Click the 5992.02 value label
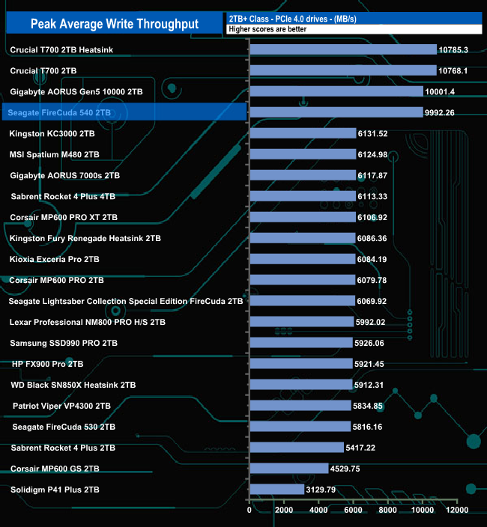487x527 pixels. pos(370,322)
